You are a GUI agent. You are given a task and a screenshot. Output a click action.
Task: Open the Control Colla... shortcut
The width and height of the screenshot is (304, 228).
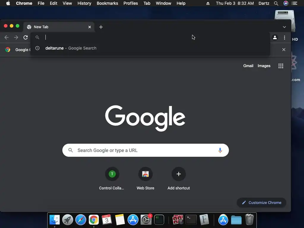point(112,178)
